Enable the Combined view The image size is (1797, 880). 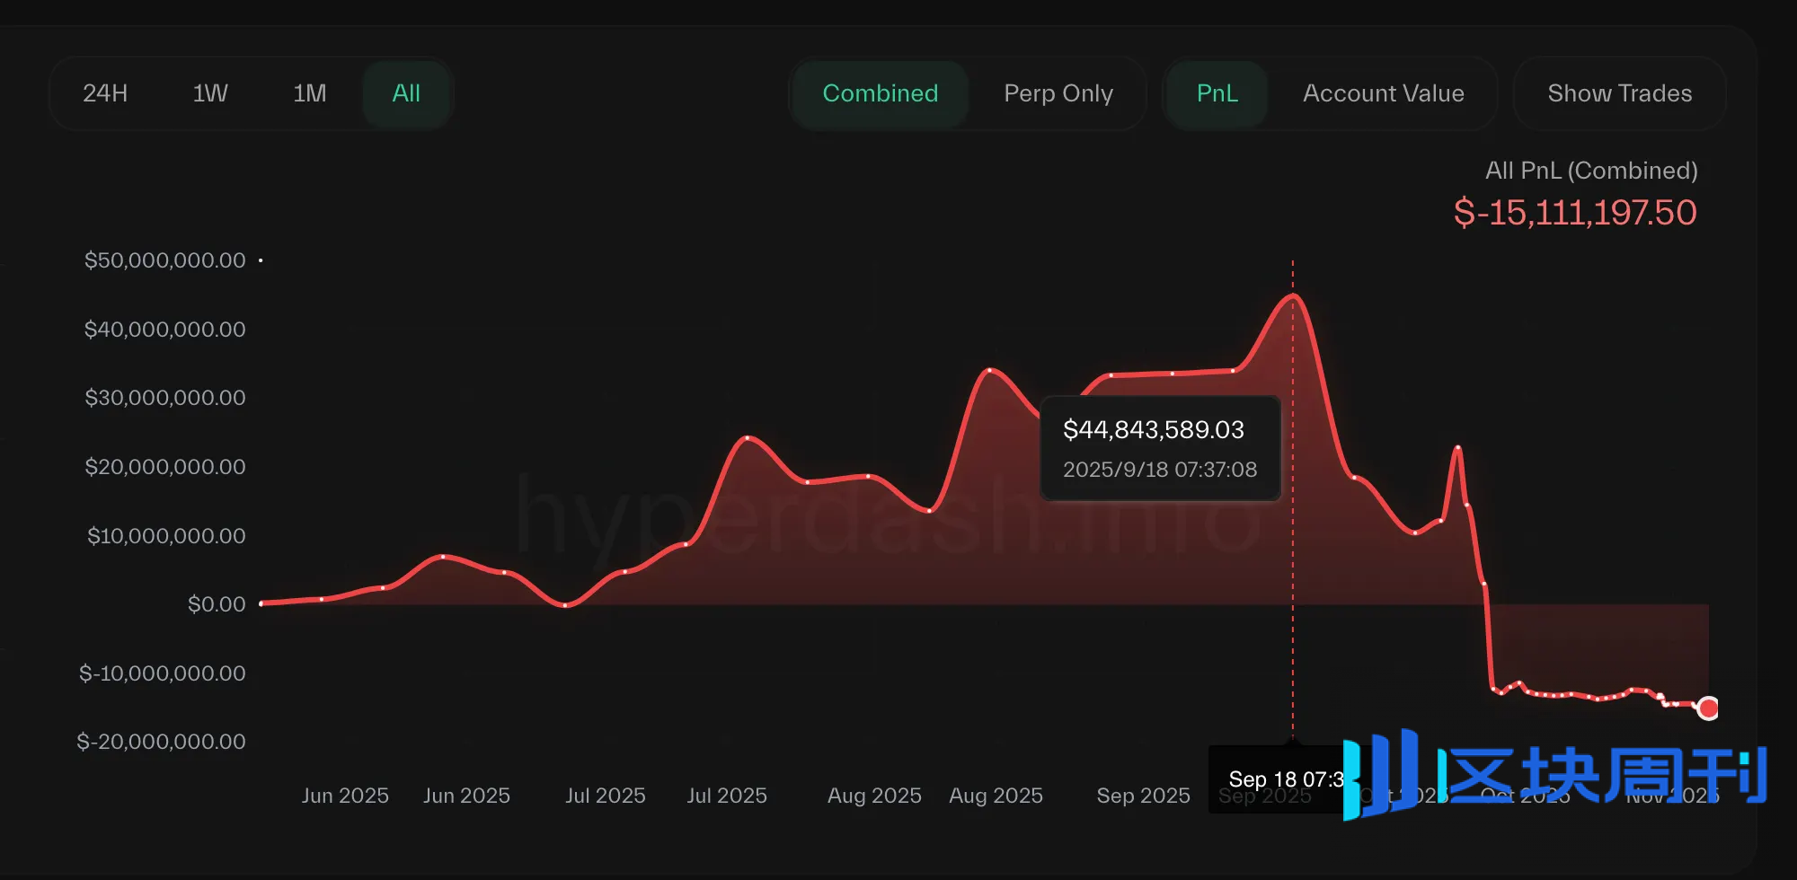pos(880,93)
